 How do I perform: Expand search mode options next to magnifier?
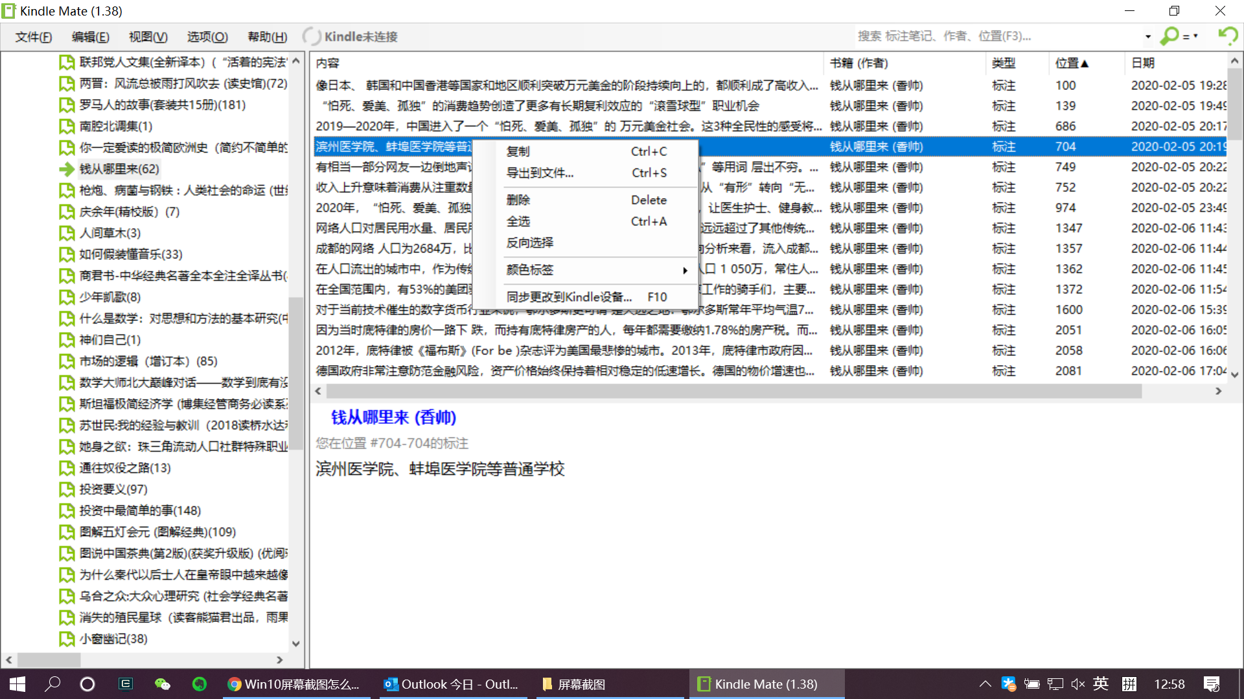pyautogui.click(x=1191, y=36)
